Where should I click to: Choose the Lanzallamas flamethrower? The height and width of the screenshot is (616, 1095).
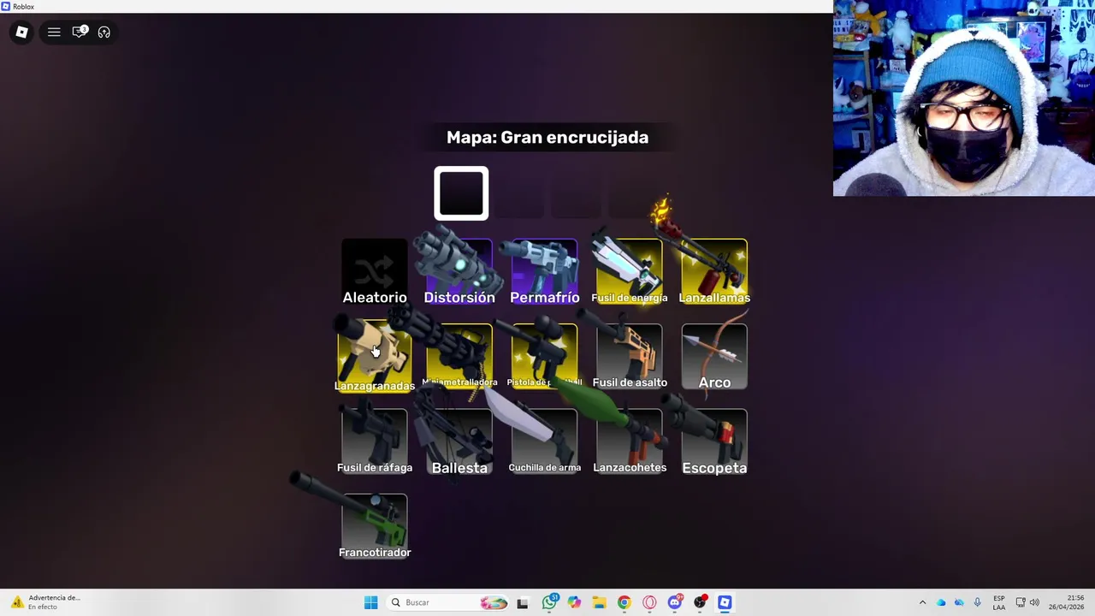714,272
